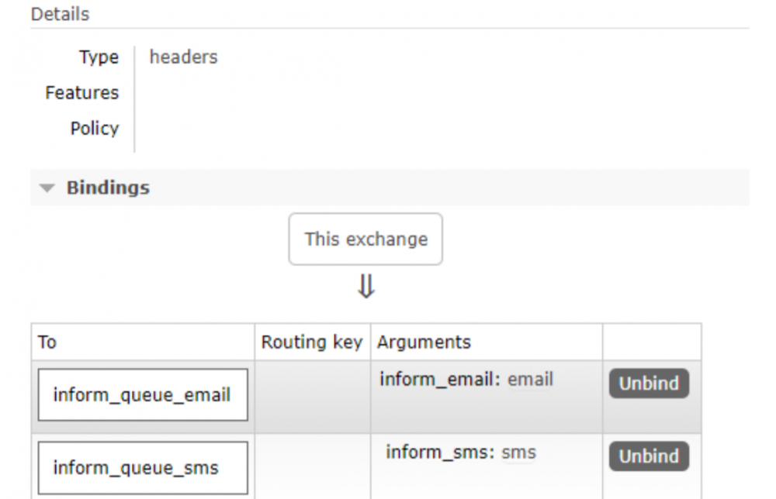Click the headers type value

point(184,57)
